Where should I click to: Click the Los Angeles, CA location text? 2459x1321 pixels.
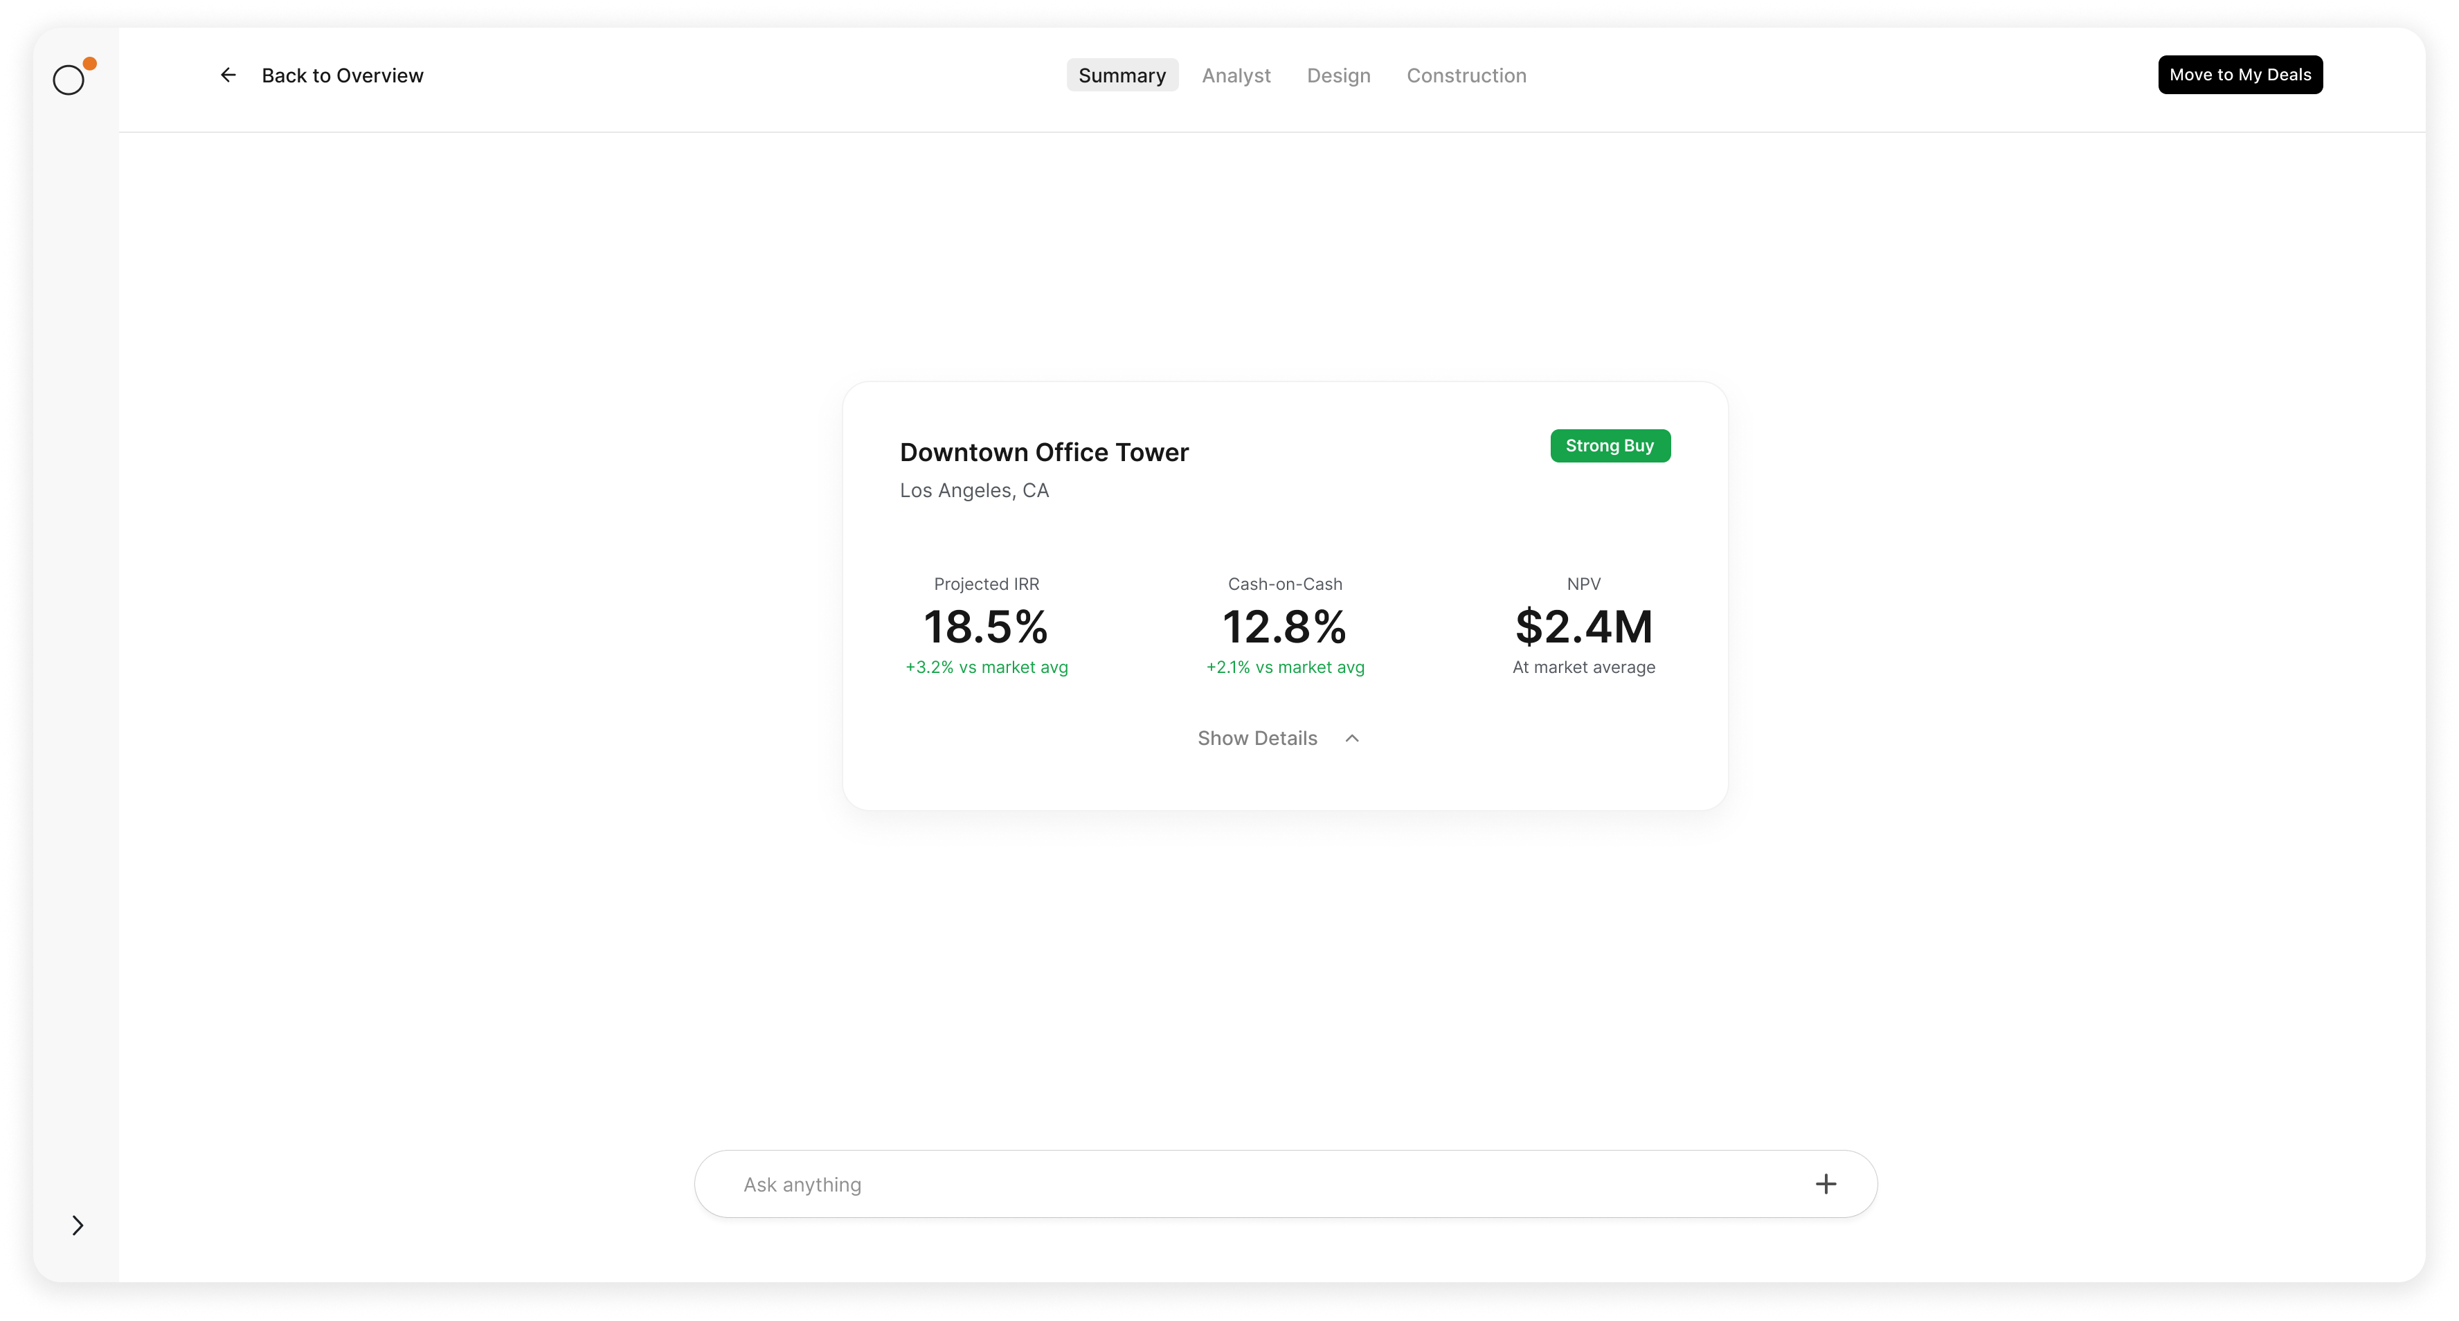tap(973, 491)
